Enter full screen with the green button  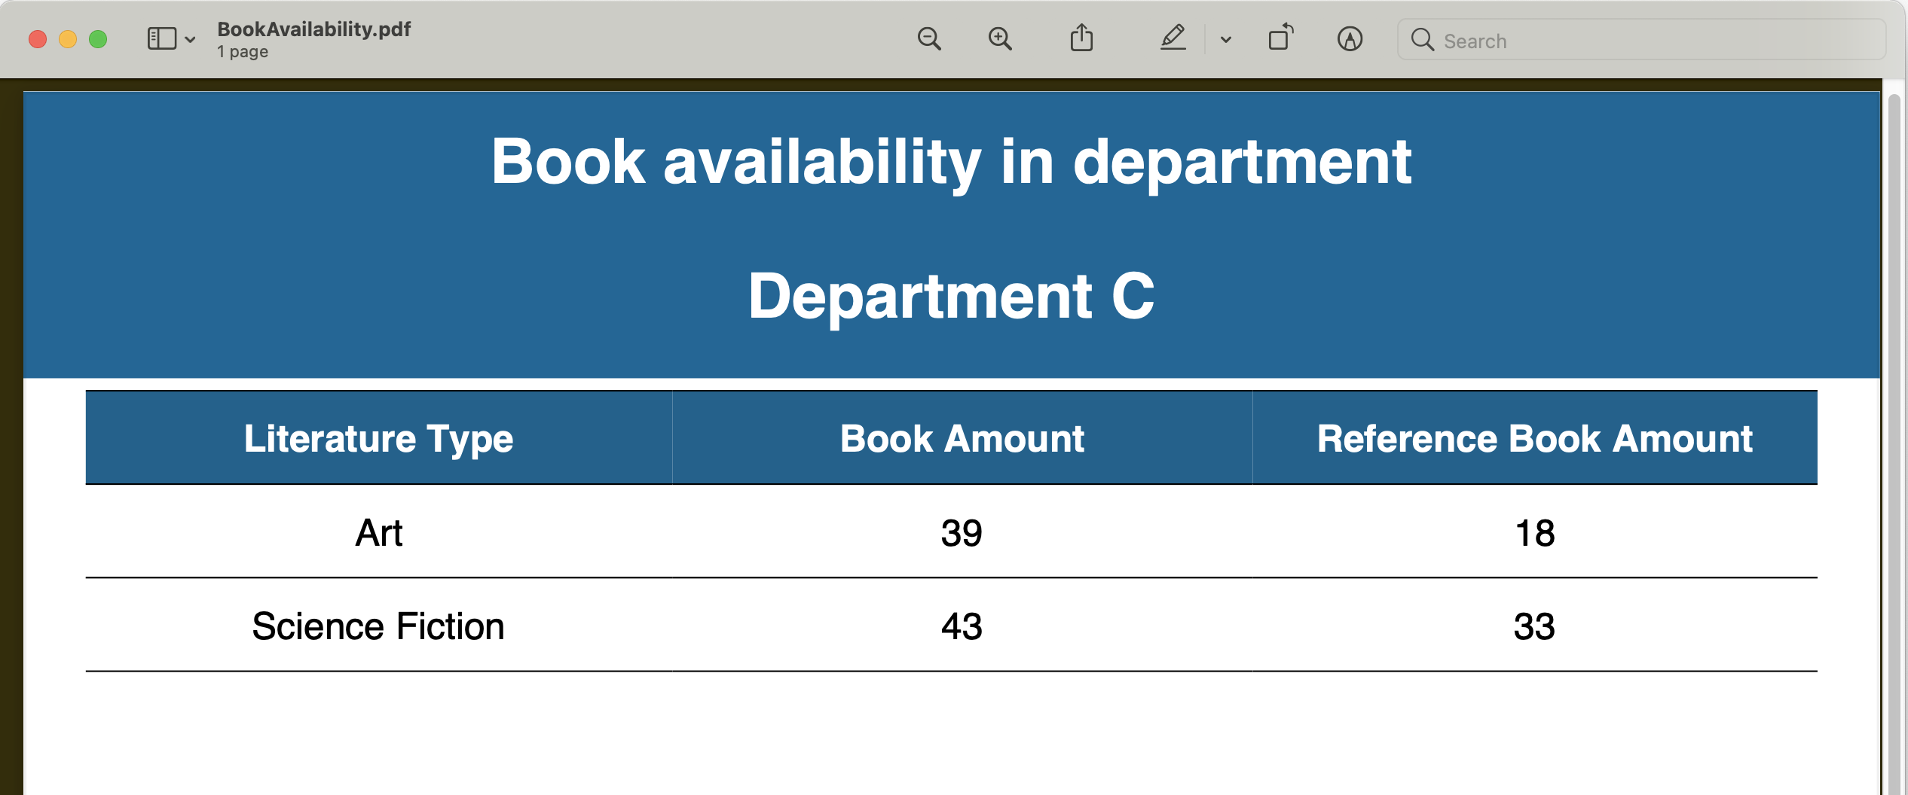pos(98,39)
